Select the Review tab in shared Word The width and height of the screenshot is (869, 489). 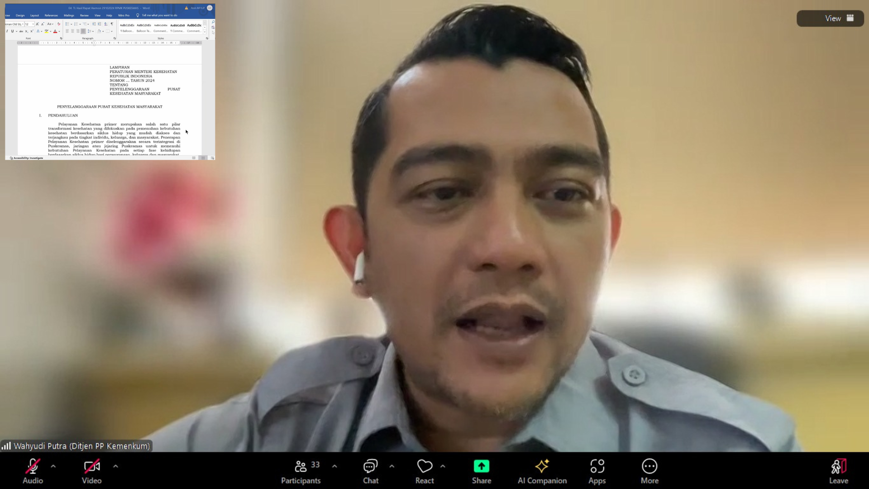(x=84, y=15)
